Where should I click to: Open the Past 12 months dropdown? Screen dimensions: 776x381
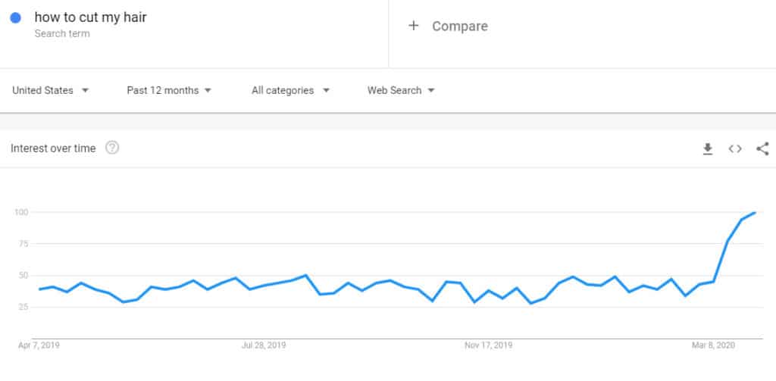pyautogui.click(x=169, y=91)
